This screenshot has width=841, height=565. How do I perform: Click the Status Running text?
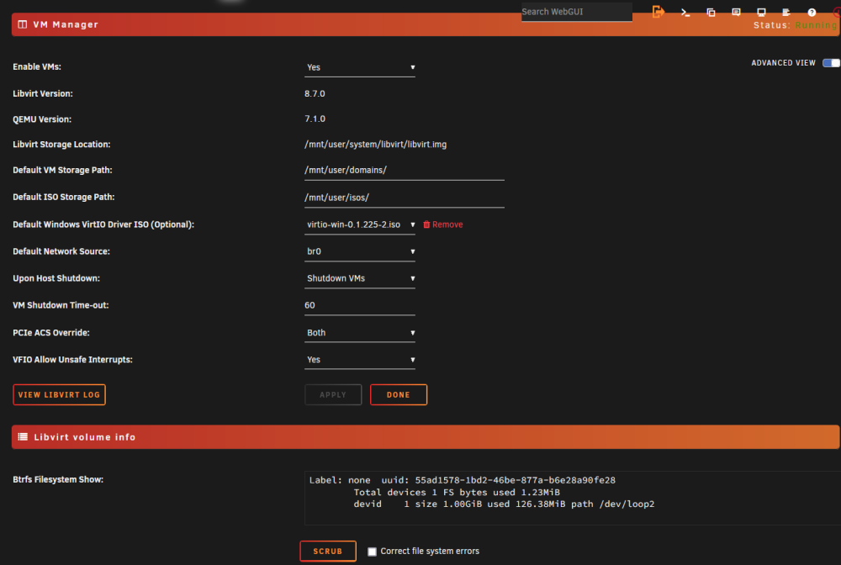(x=795, y=25)
